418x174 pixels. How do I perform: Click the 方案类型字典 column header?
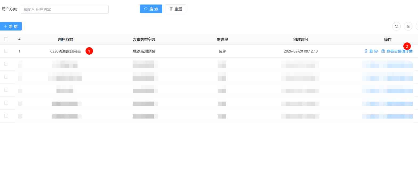click(x=144, y=39)
